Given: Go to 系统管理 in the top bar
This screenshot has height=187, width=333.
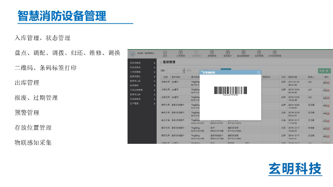Looking at the screenshot, I should (x=259, y=53).
